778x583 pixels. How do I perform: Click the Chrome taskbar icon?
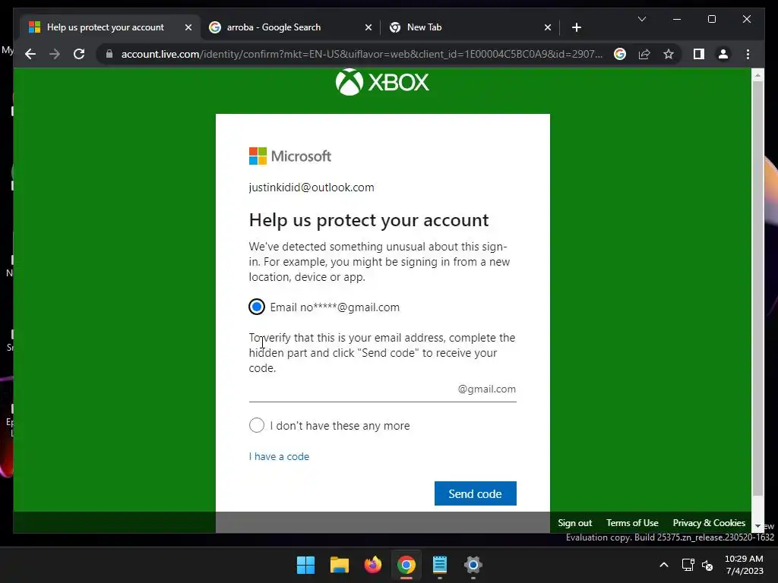coord(406,565)
